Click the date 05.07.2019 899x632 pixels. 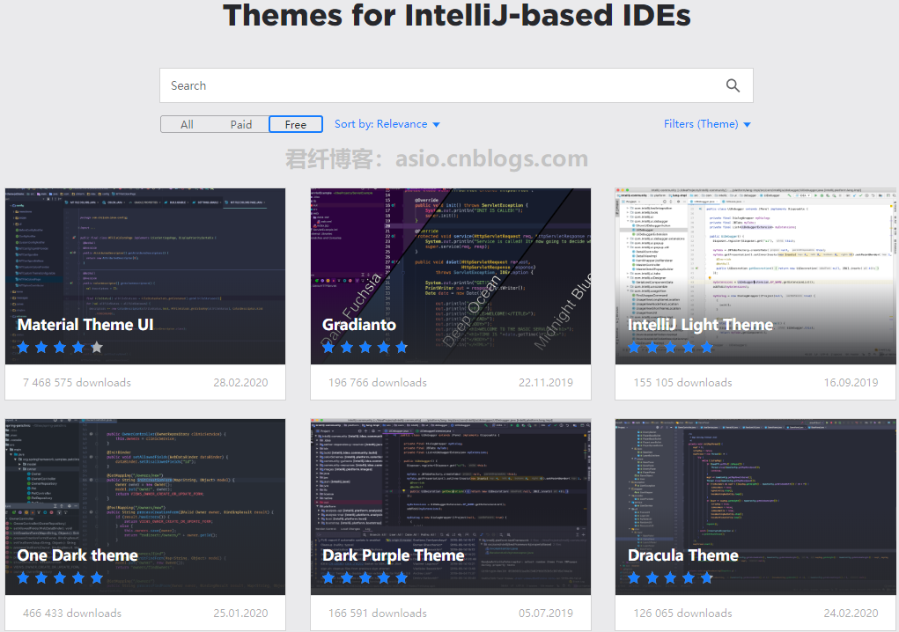(546, 614)
